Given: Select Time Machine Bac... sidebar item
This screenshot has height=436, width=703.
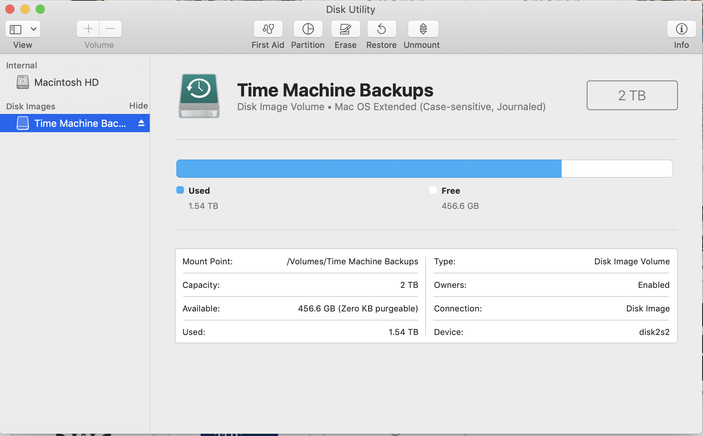Looking at the screenshot, I should pyautogui.click(x=75, y=123).
